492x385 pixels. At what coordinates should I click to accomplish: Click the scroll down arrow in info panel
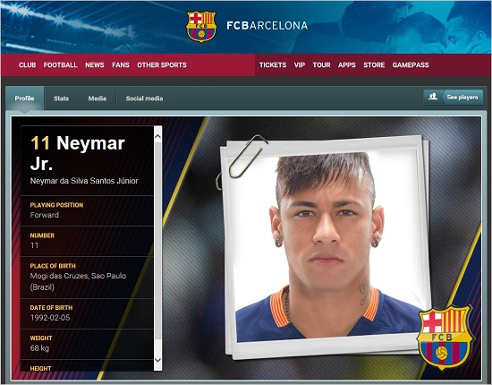[157, 360]
